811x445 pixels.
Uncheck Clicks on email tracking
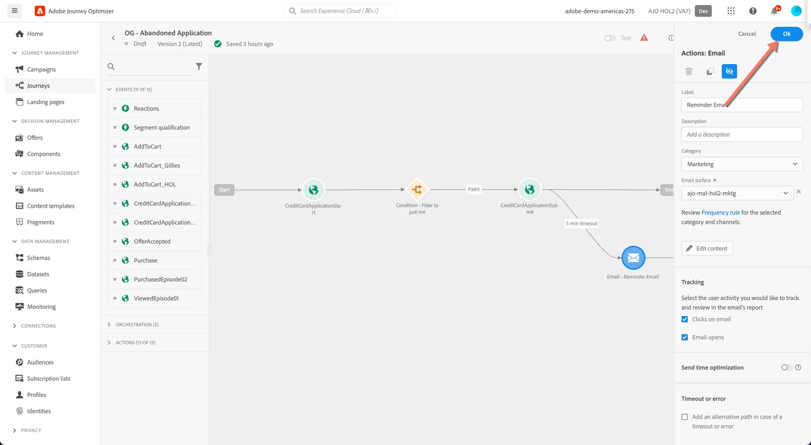685,319
